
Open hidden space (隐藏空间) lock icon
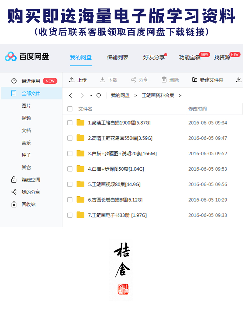(14, 180)
